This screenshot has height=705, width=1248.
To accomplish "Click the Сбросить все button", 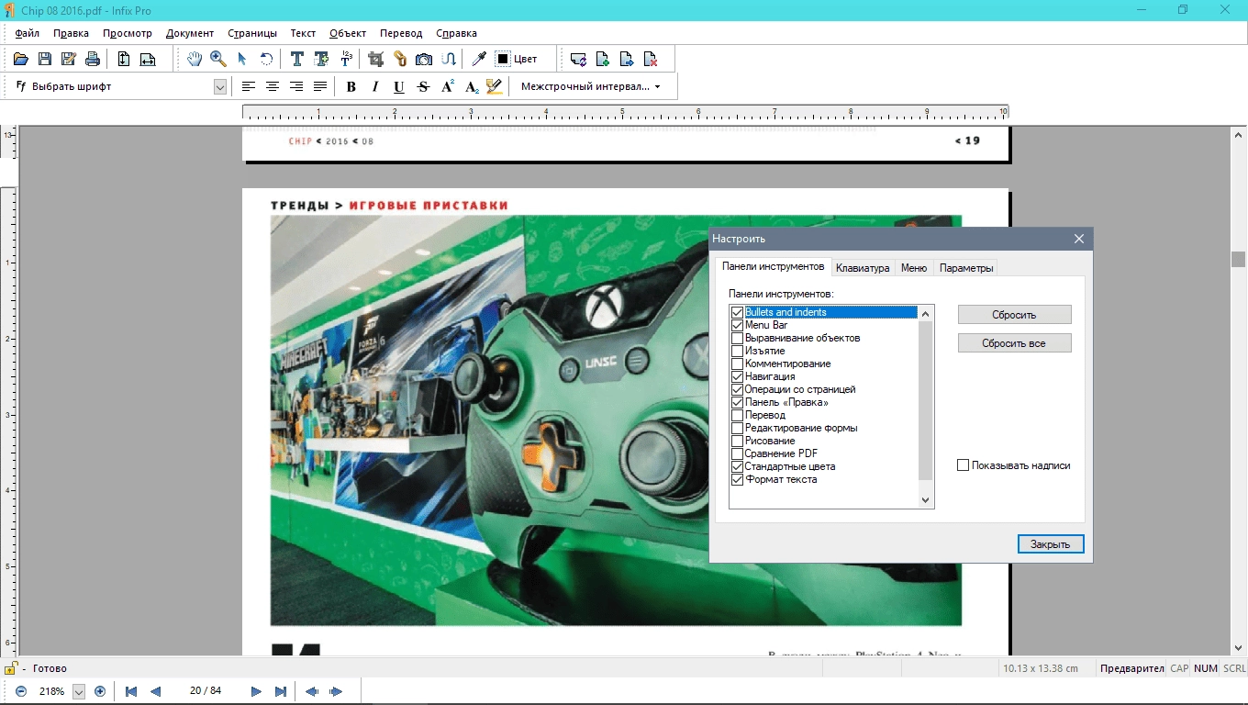I will pyautogui.click(x=1014, y=343).
